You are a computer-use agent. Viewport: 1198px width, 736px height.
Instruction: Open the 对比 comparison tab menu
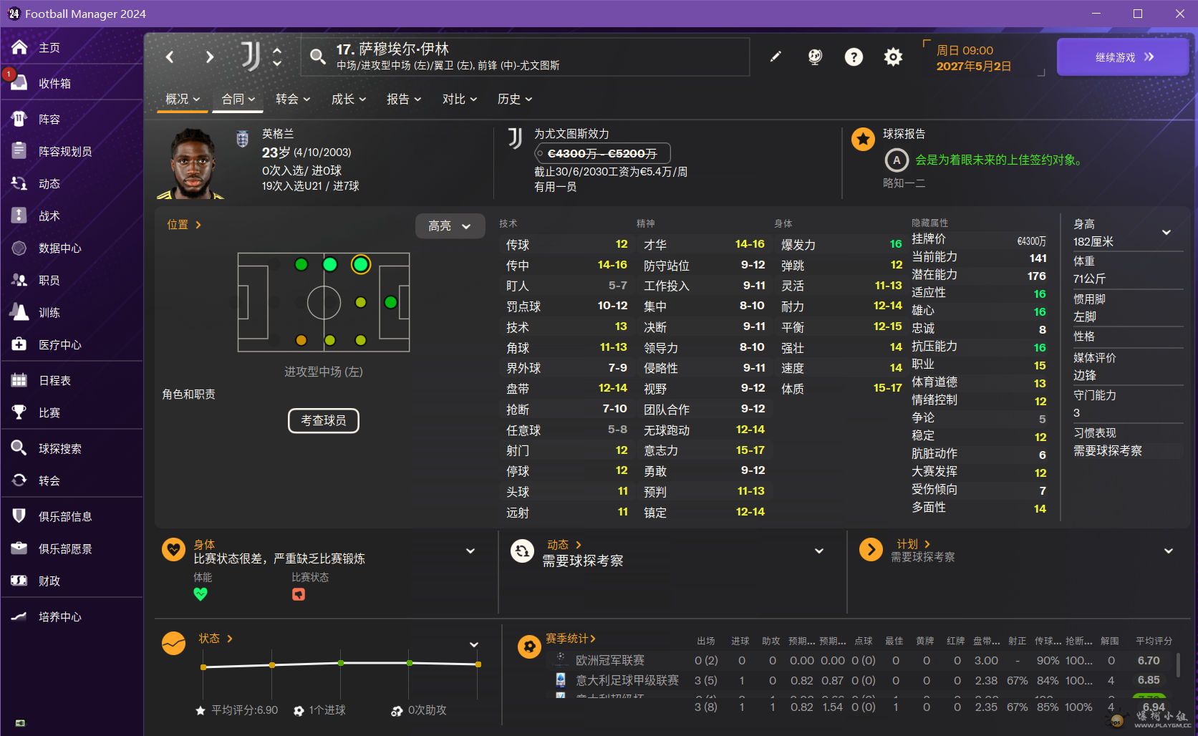coord(460,99)
